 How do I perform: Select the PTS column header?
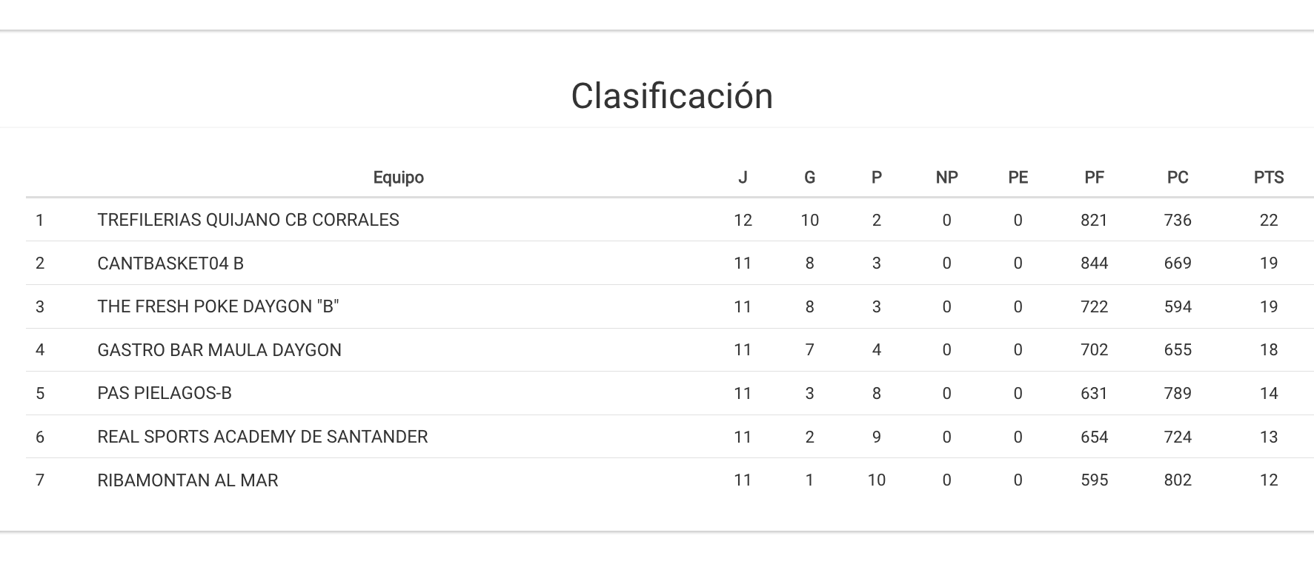[x=1268, y=178]
